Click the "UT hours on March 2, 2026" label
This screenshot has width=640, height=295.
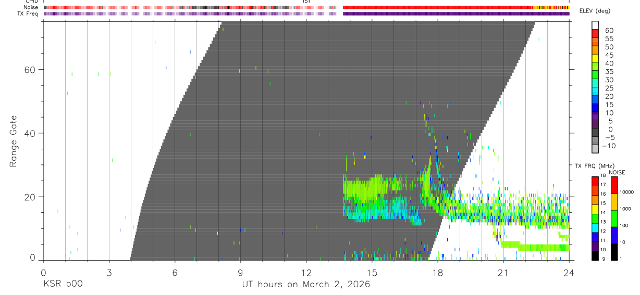click(306, 285)
